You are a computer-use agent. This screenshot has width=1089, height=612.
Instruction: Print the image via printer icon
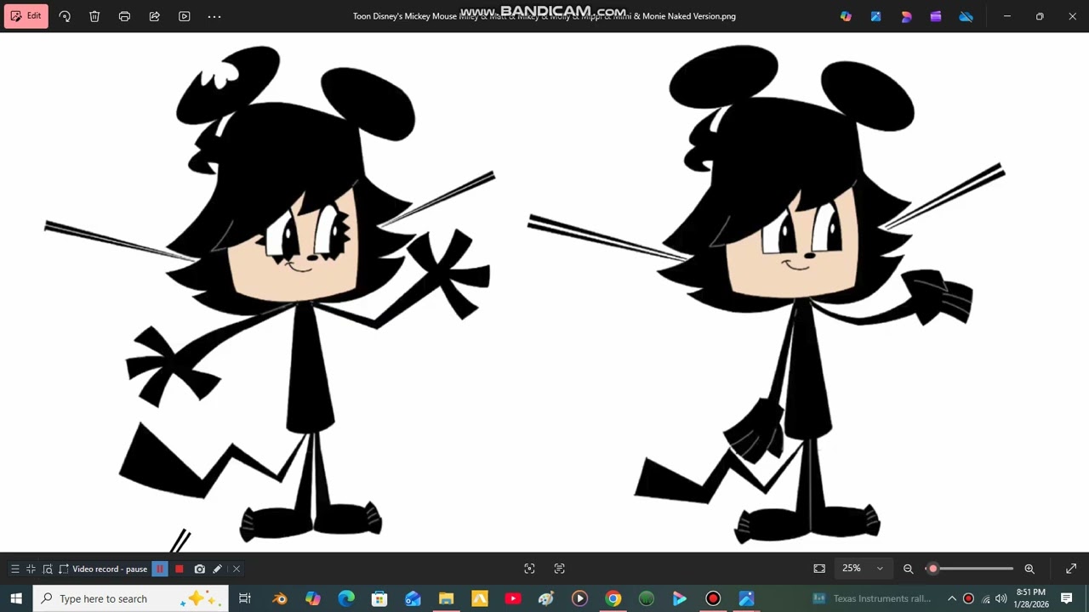coord(124,16)
